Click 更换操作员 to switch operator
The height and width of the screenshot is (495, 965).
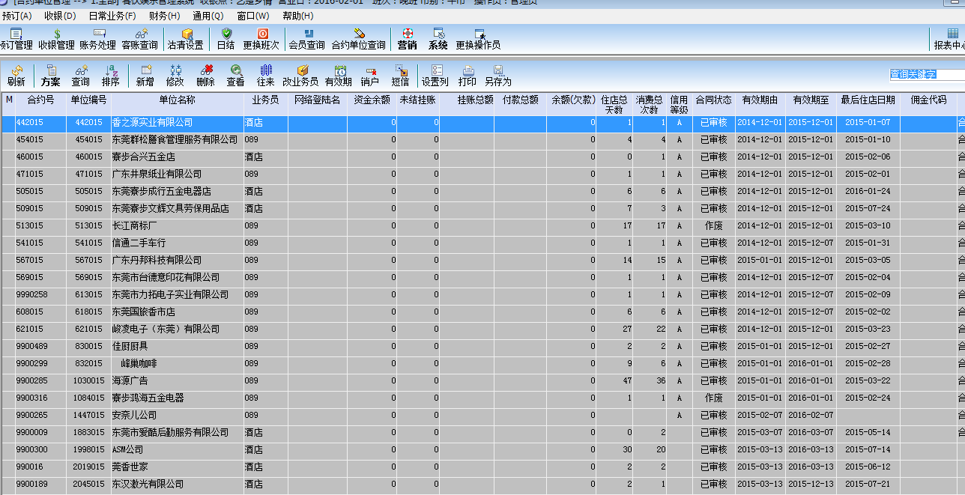[478, 39]
